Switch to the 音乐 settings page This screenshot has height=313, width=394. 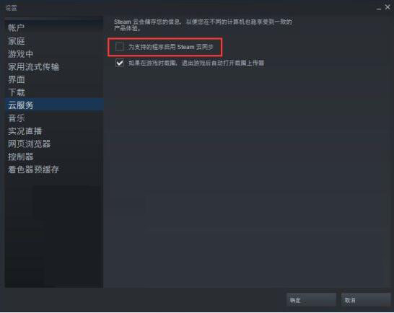(16, 118)
